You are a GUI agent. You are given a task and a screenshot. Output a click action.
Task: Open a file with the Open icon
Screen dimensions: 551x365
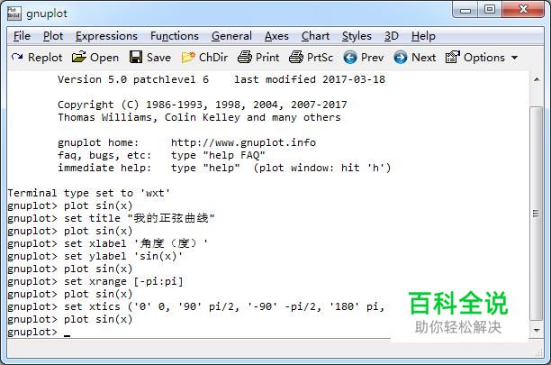(x=79, y=57)
